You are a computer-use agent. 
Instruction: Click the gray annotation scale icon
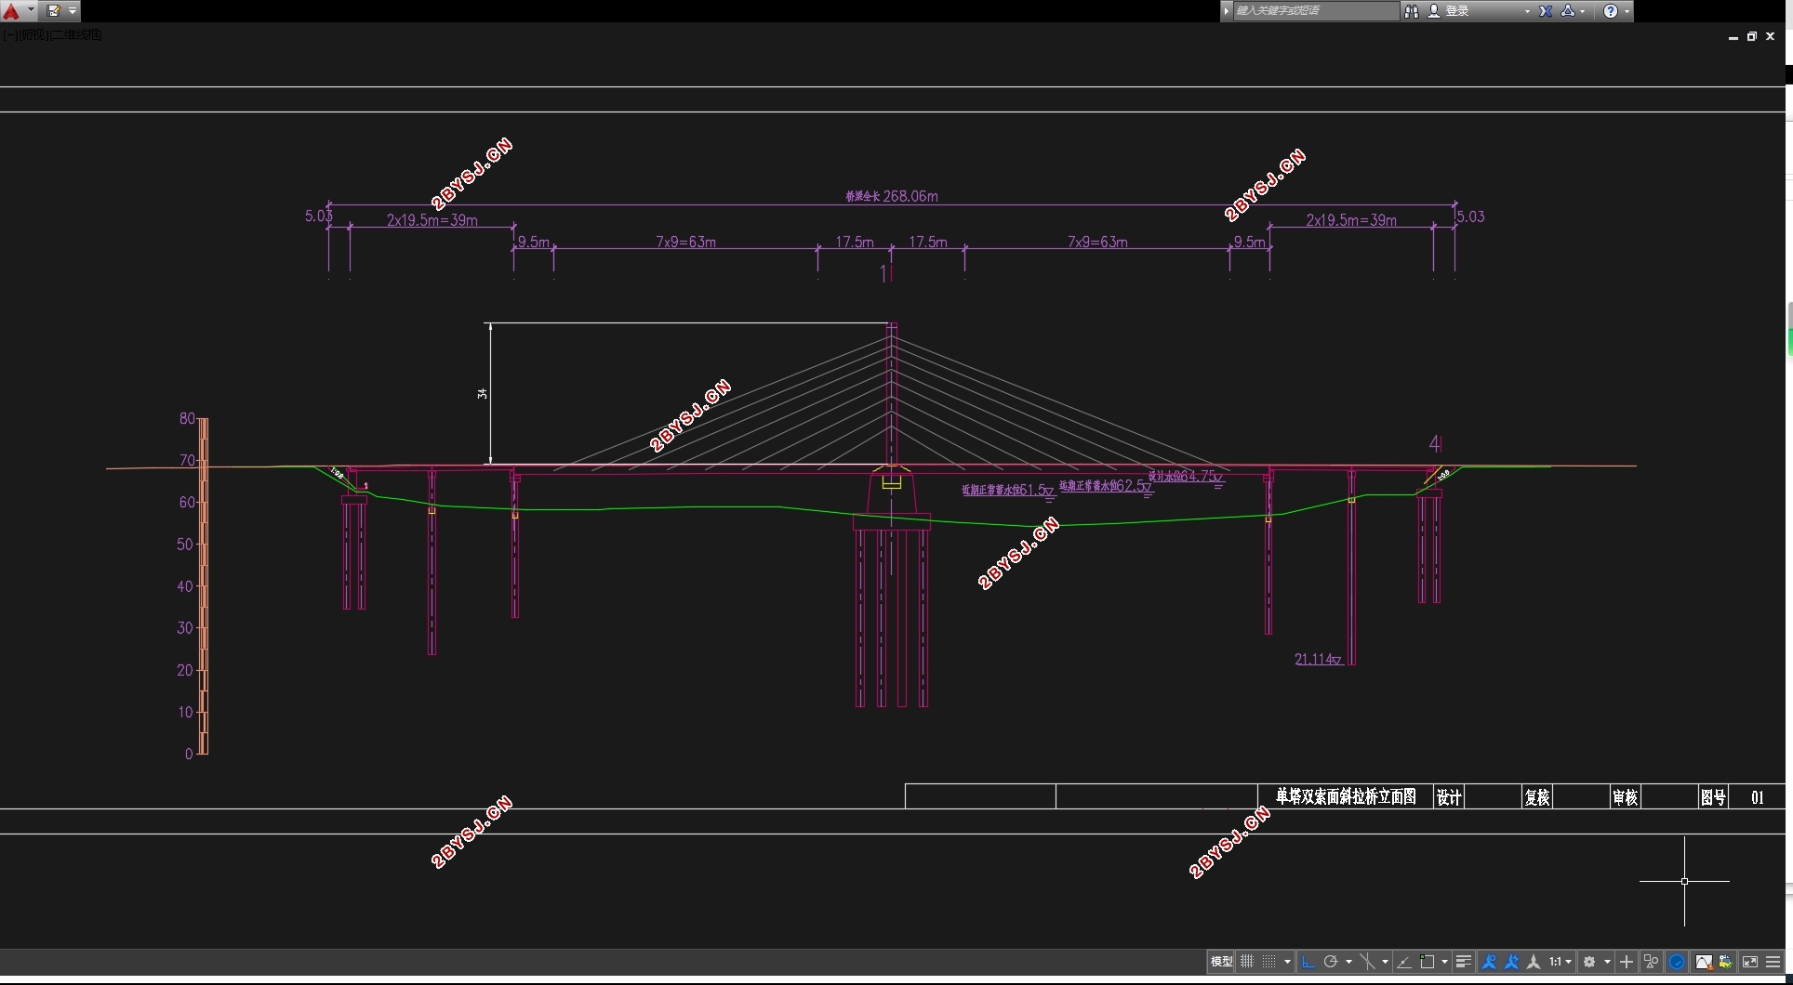point(1534,962)
